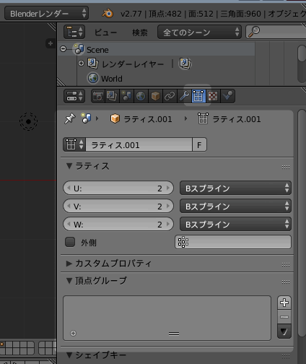Open the Render Layers properties tab
Image resolution: width=306 pixels, height=364 pixels.
112,96
